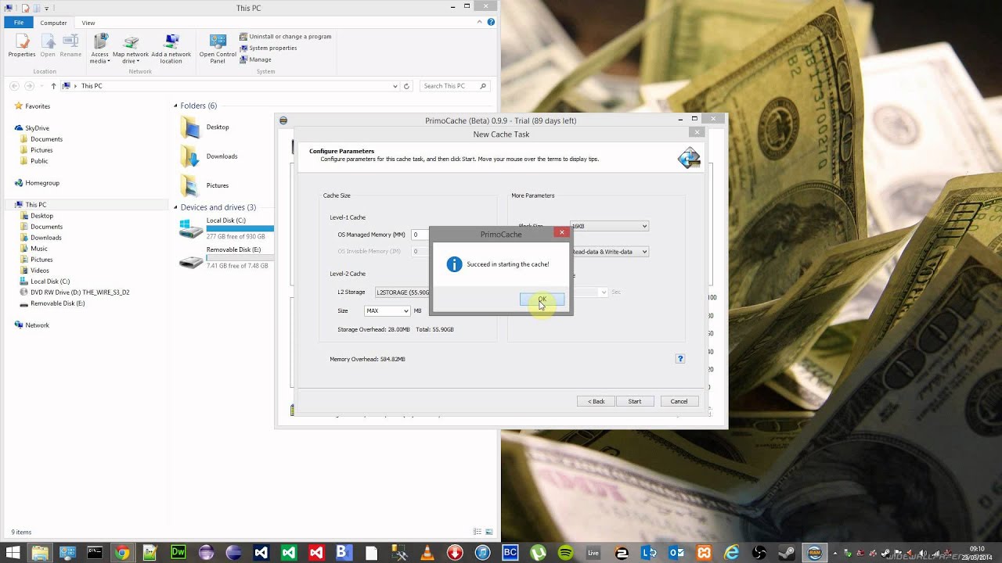Screen dimensions: 1002x563
Task: Switch to large icons view in status bar
Action: click(x=489, y=532)
